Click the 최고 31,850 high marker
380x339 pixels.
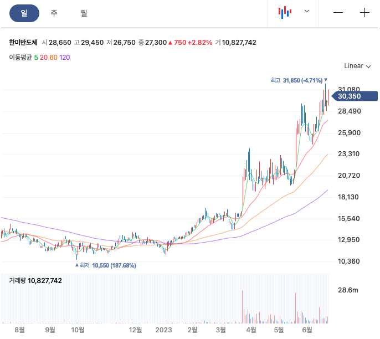[299, 80]
